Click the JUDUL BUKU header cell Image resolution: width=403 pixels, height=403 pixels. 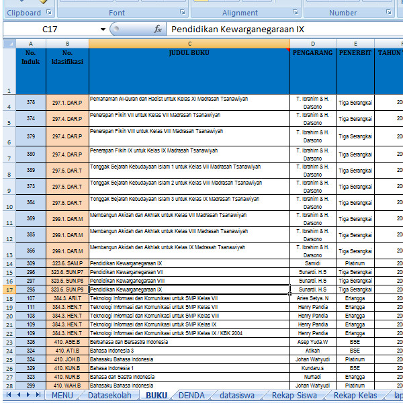pyautogui.click(x=189, y=71)
